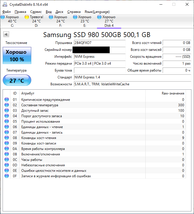Viewport: 194px width, 214px height.
Task: Open the Язык(Language) menu
Action: pos(97,12)
